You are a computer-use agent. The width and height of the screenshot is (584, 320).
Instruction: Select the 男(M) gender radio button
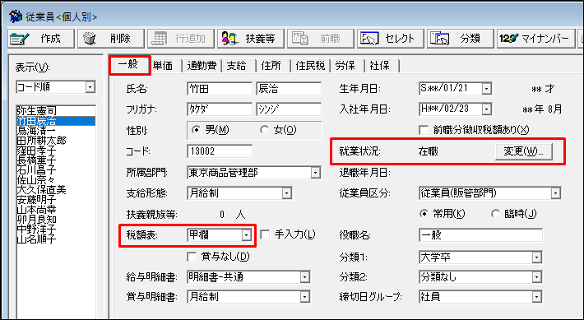pyautogui.click(x=196, y=130)
